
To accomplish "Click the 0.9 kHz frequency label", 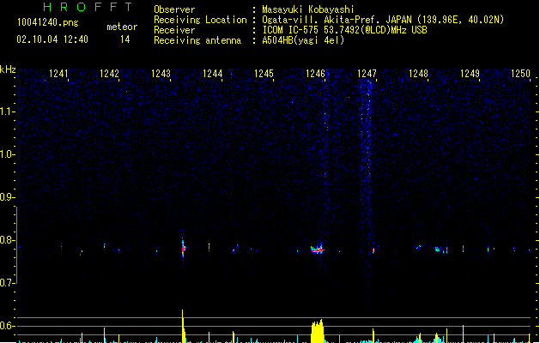I will 7,197.
